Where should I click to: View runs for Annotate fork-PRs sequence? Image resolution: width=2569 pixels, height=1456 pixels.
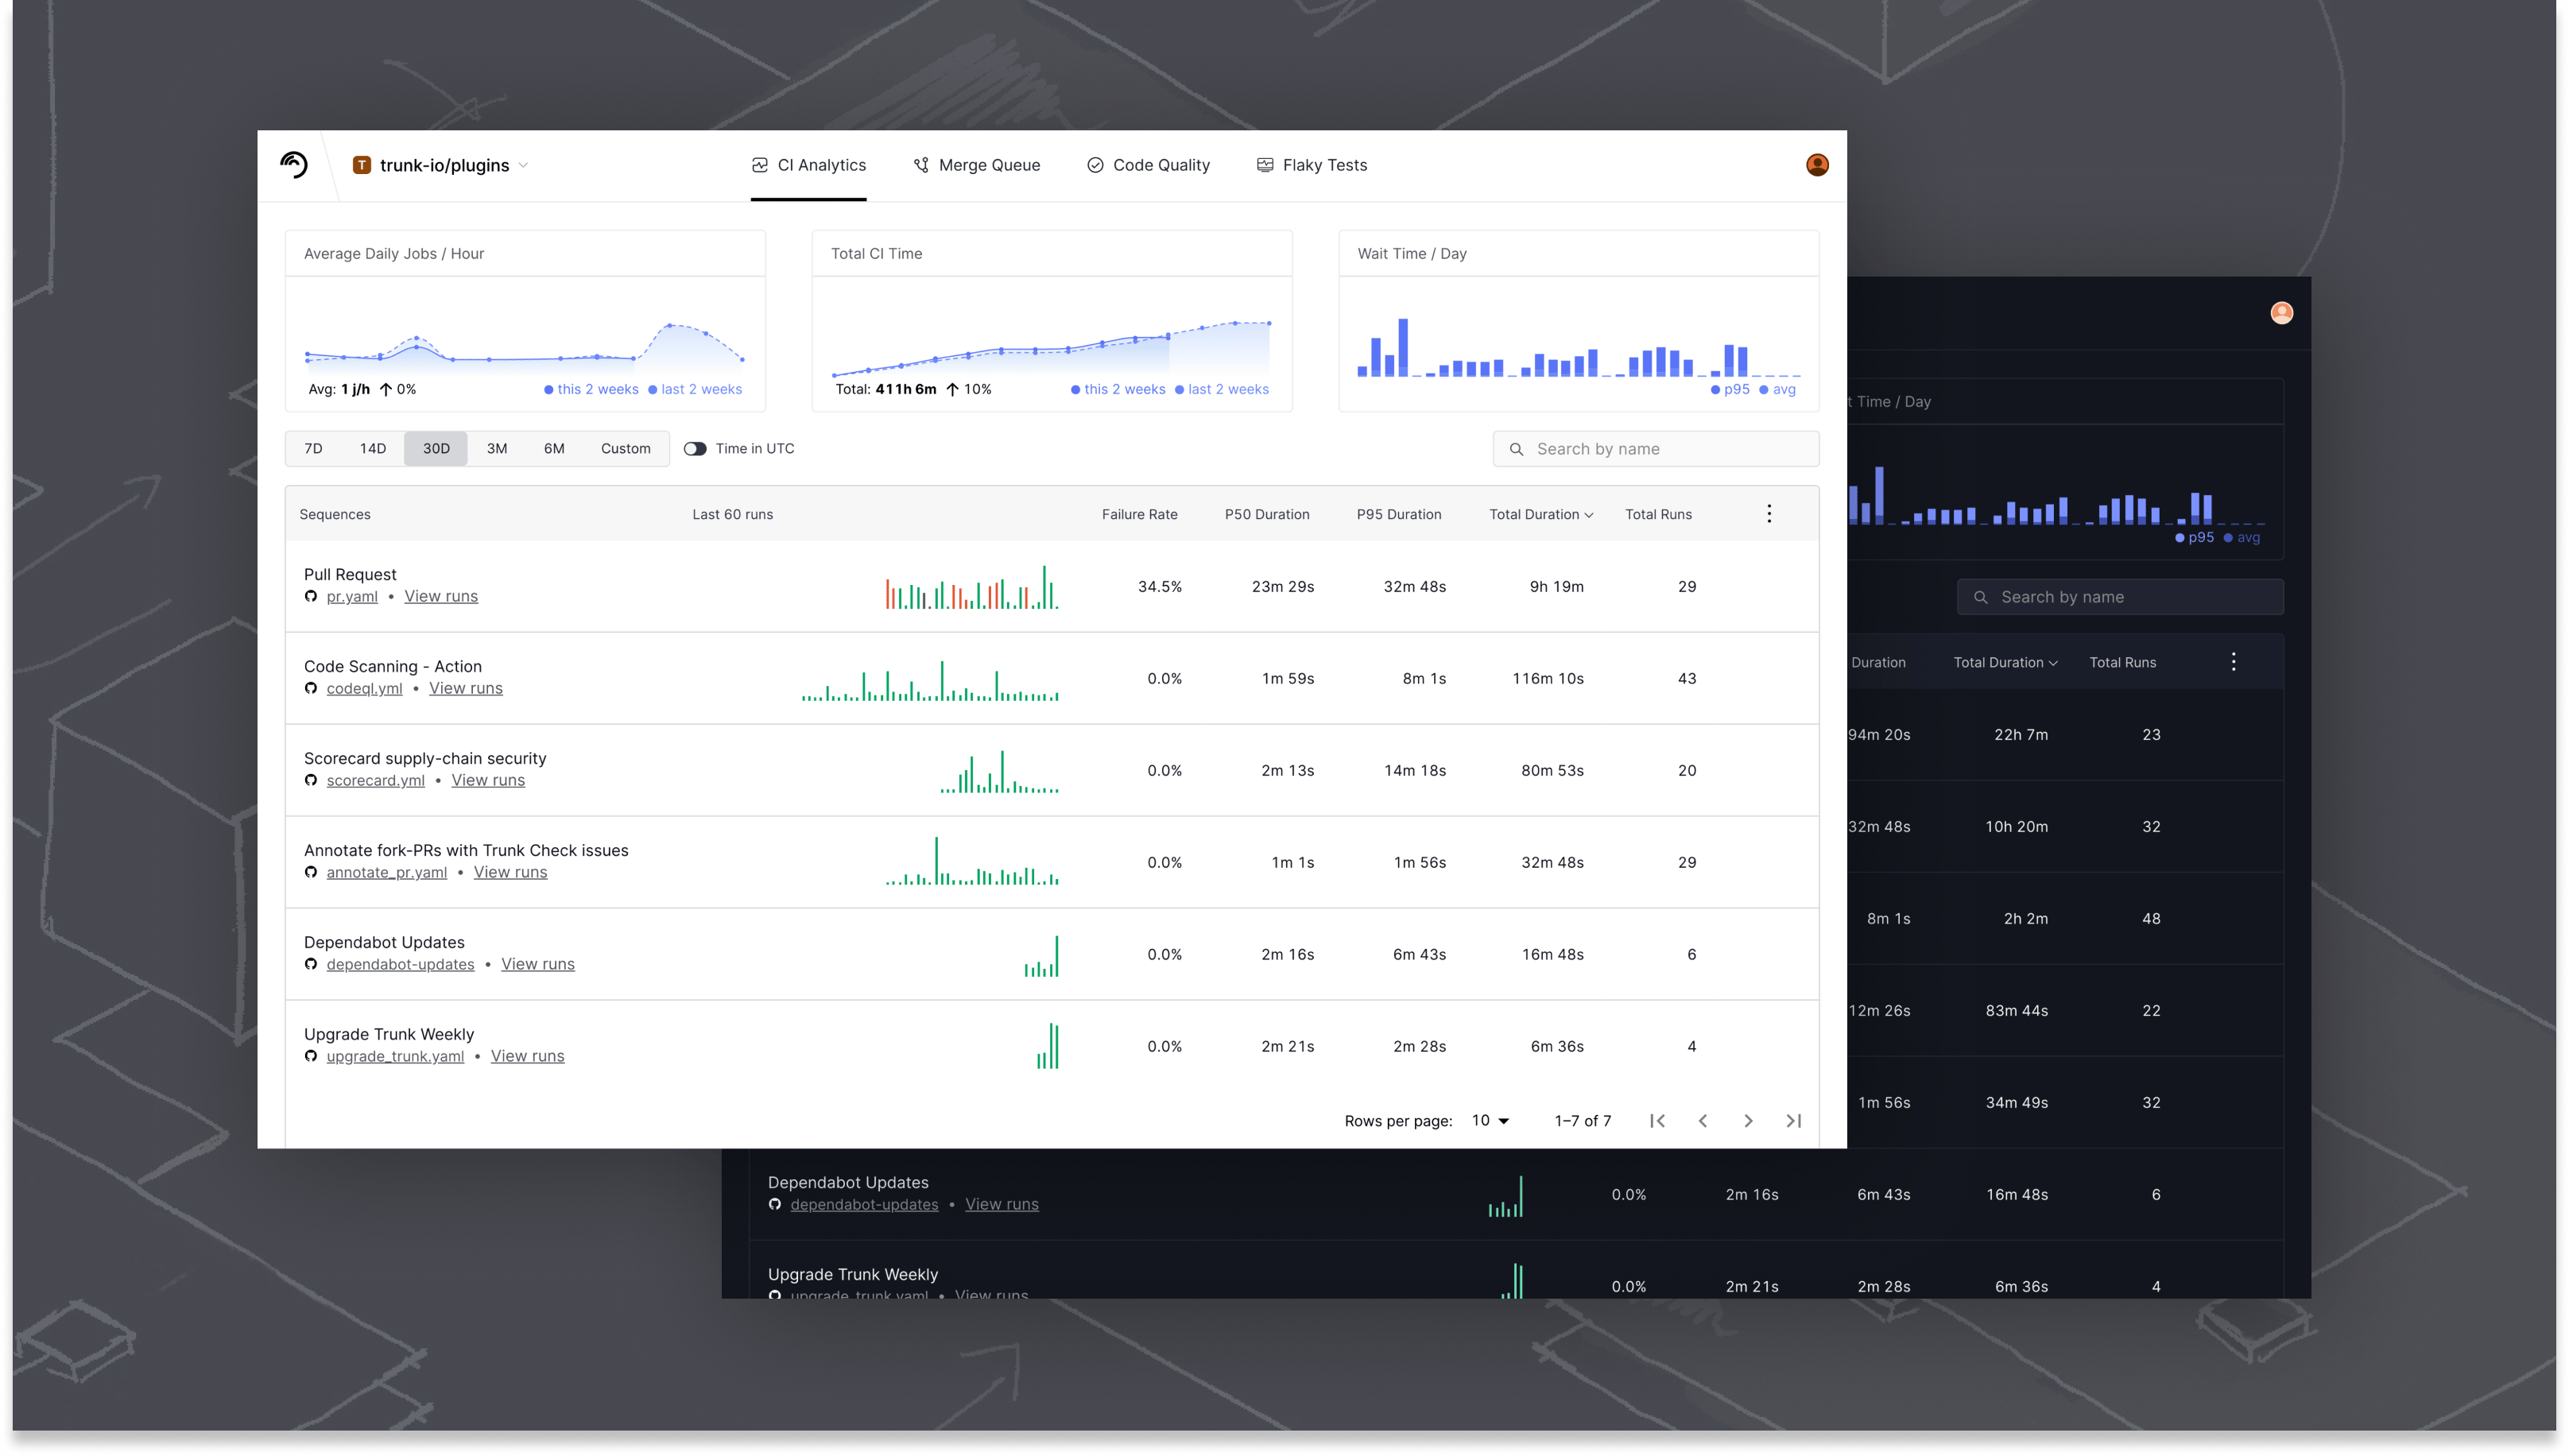click(x=510, y=873)
